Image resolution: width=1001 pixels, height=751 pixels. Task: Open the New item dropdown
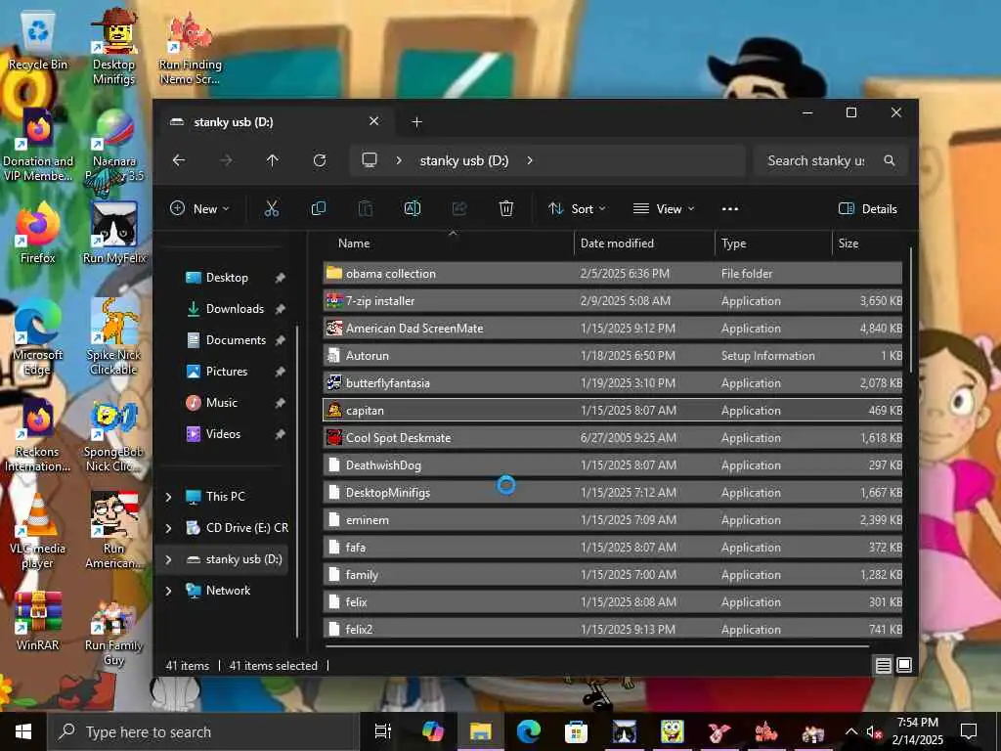point(199,209)
